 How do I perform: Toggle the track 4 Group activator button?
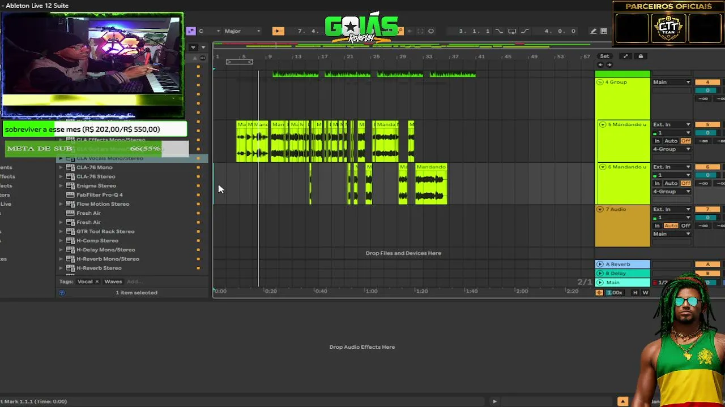(707, 83)
